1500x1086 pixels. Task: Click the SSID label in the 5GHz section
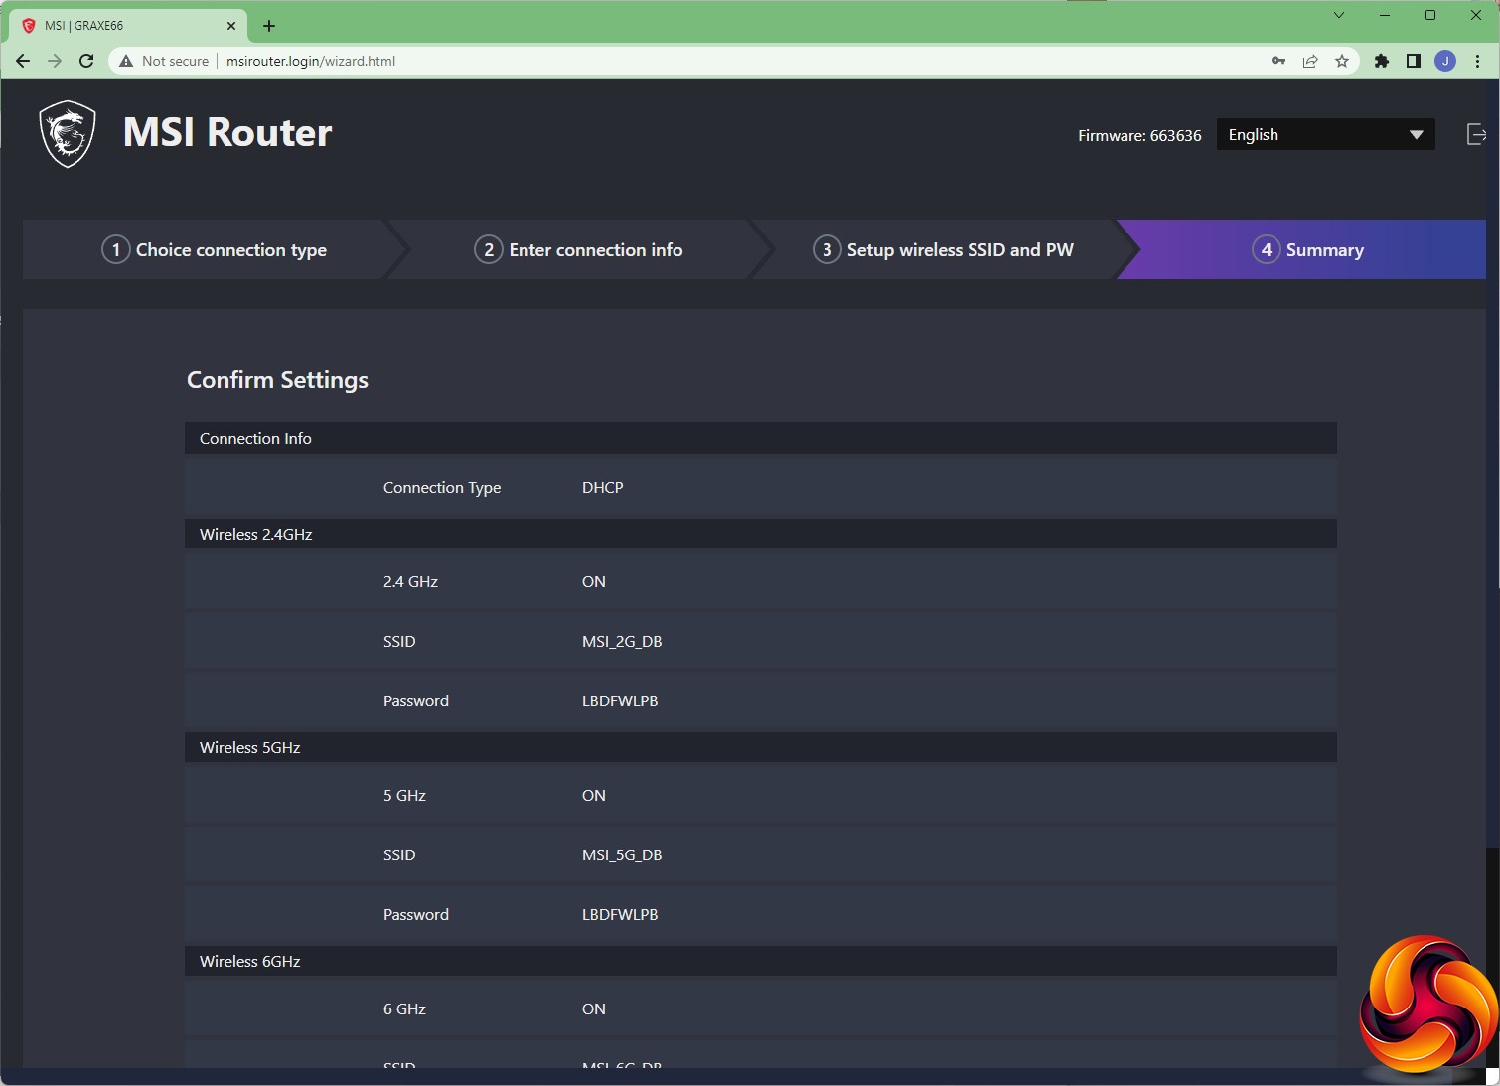tap(399, 854)
